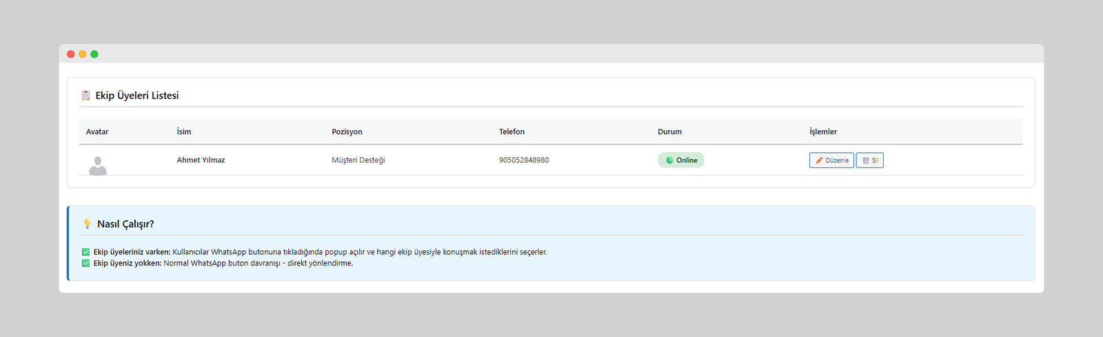This screenshot has height=337, width=1103.
Task: Click the Düzenle edit button
Action: coord(831,161)
